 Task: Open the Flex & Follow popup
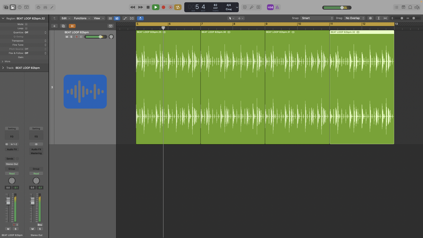pos(35,53)
